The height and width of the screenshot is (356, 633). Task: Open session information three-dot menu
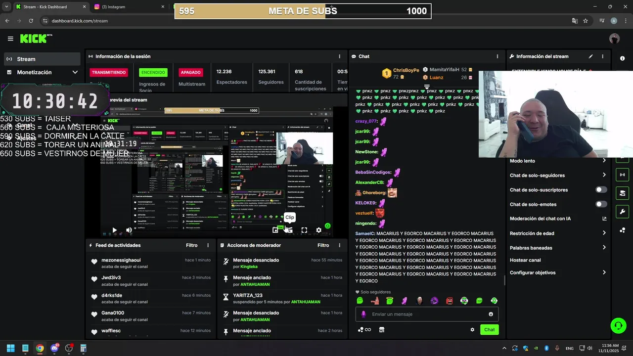tap(339, 56)
